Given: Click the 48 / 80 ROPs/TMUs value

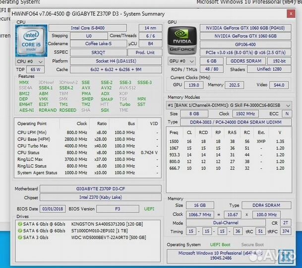Looking at the screenshot, I should [x=211, y=69].
